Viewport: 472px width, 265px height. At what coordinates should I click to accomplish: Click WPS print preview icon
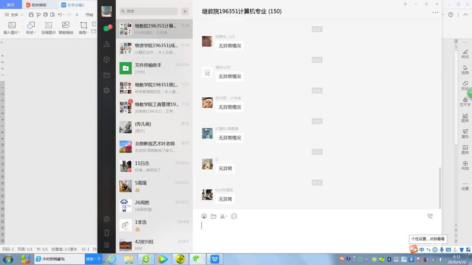(x=52, y=15)
